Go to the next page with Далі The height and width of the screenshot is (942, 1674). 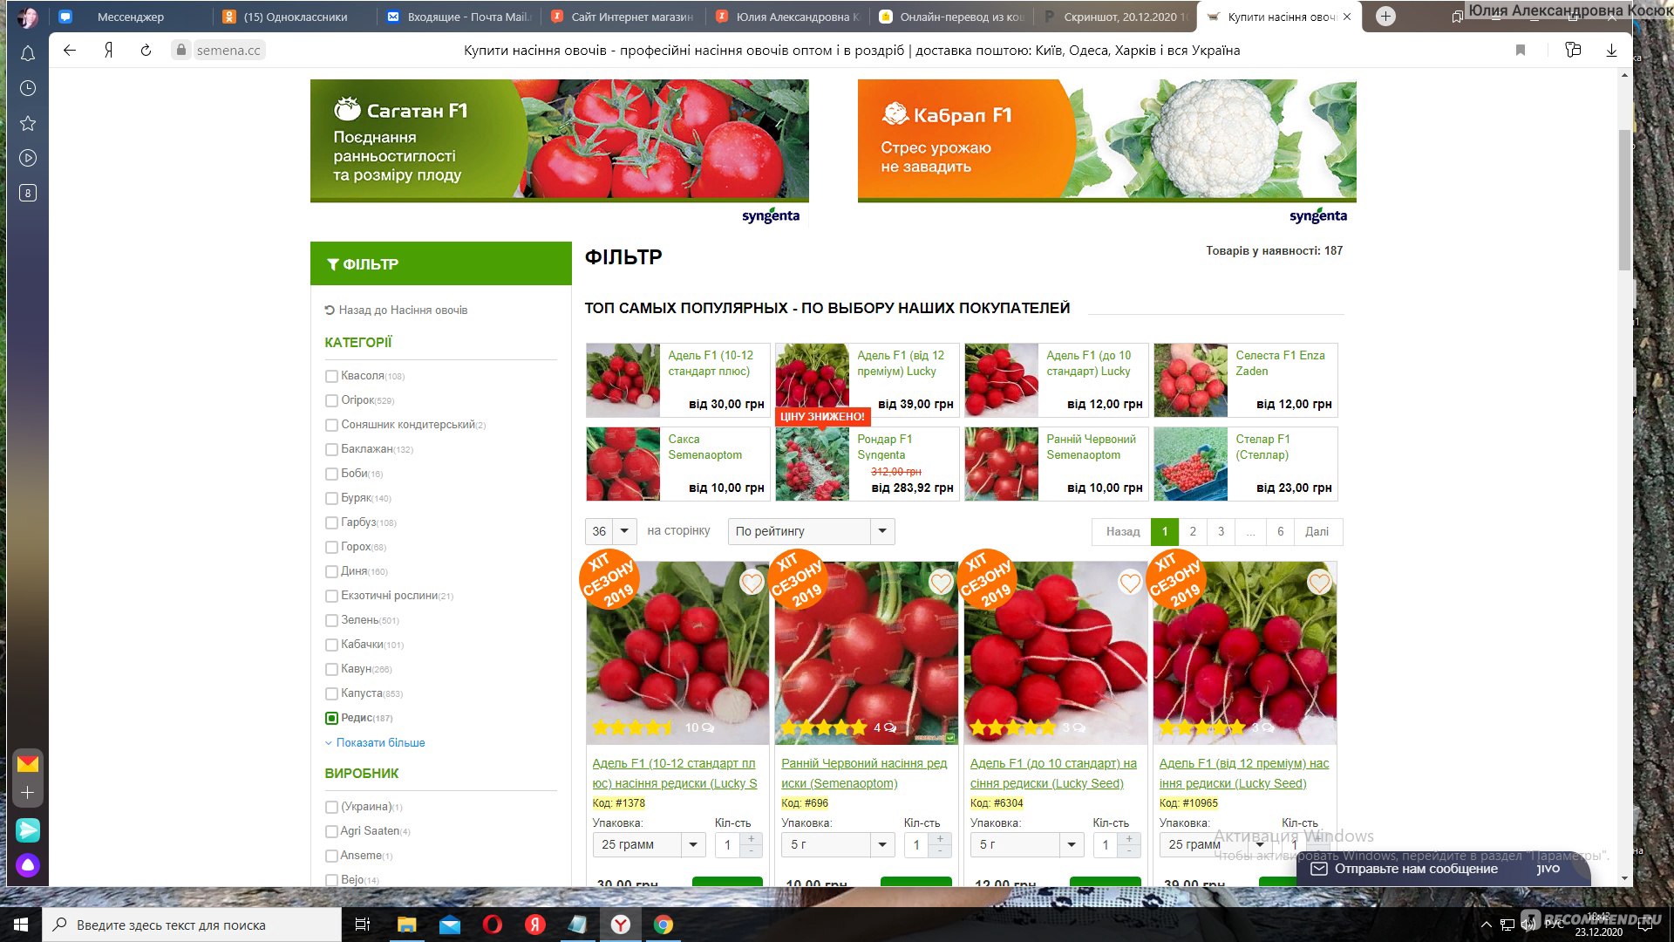[x=1317, y=531]
